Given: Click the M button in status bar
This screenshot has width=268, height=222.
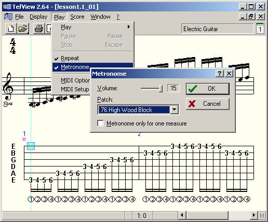Looking at the screenshot, I should click(x=262, y=215).
